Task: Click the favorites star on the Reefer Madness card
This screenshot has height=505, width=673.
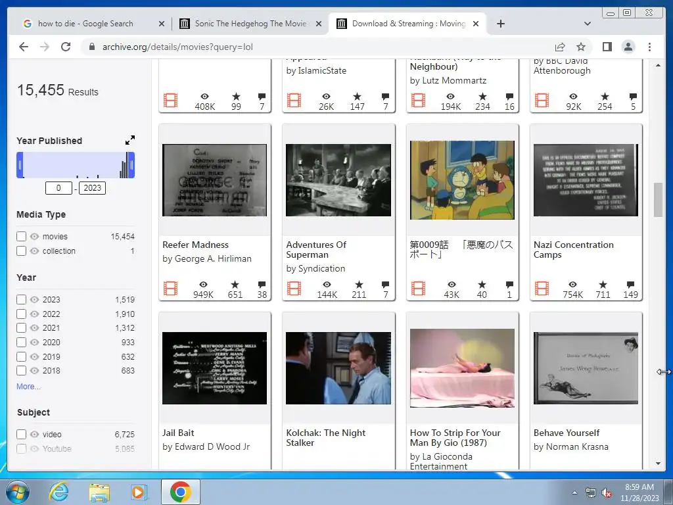Action: (x=235, y=284)
